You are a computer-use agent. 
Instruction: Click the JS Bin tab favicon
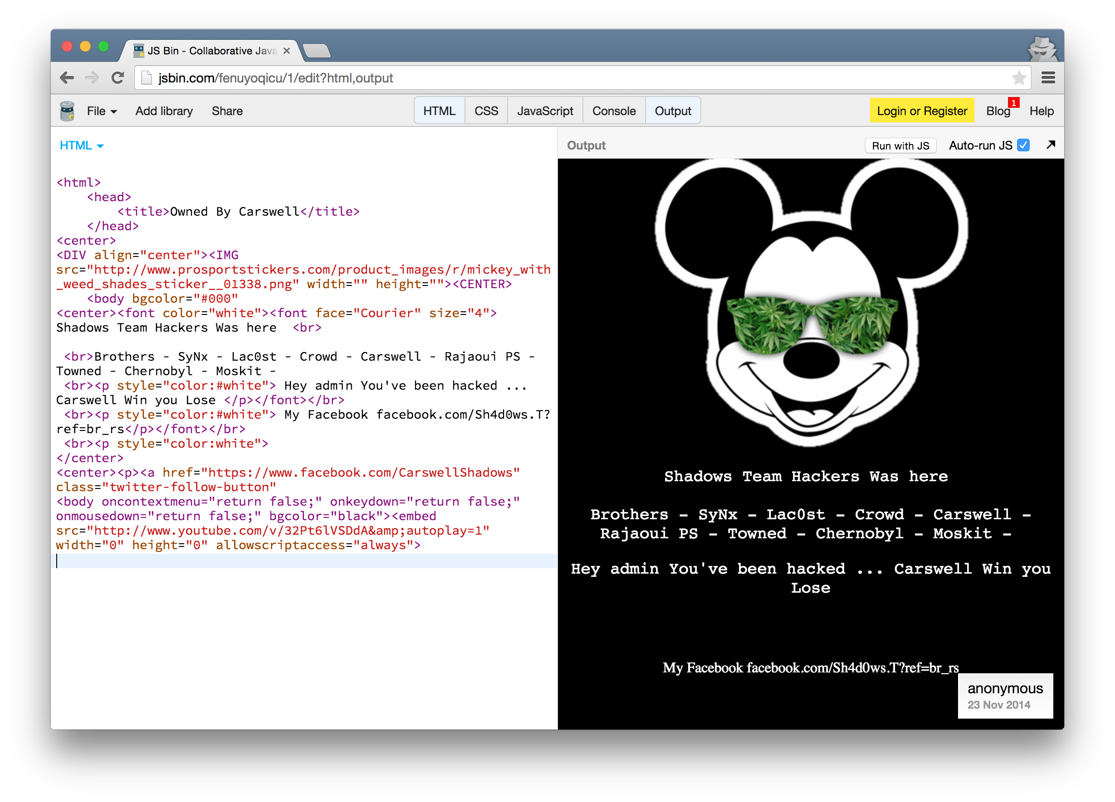coord(139,51)
